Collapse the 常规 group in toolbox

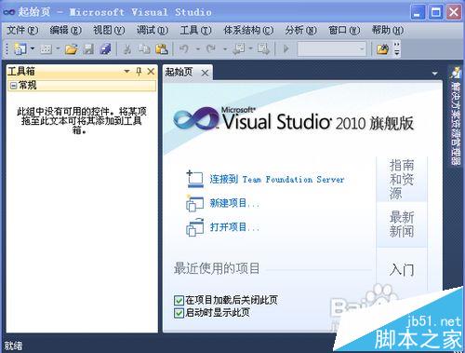pos(13,86)
